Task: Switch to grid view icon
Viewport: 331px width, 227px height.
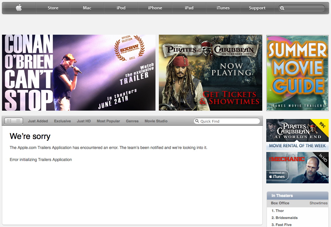Action: [x=9, y=121]
